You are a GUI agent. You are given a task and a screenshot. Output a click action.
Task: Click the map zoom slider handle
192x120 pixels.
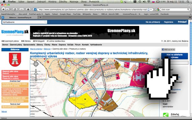tap(36, 74)
